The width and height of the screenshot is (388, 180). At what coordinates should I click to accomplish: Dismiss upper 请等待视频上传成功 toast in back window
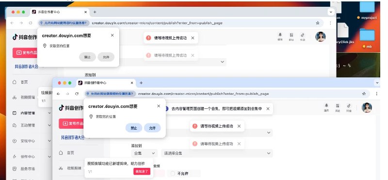coord(193,38)
